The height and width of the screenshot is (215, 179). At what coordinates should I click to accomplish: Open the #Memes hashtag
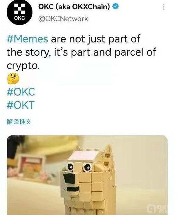click(27, 39)
